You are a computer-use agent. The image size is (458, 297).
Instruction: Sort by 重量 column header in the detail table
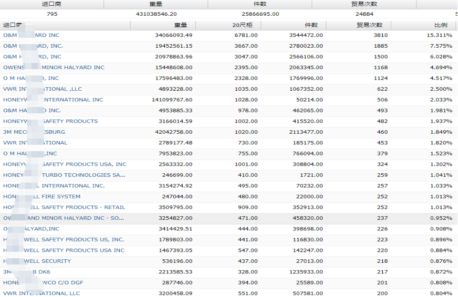point(181,25)
